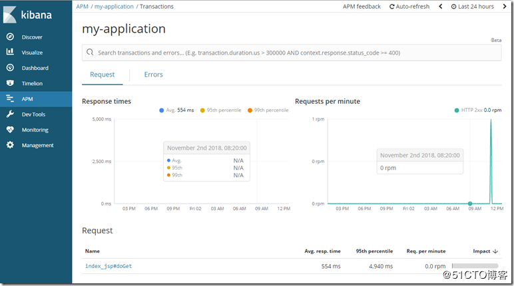
Task: Open the Last 24 hours time picker
Action: point(472,7)
